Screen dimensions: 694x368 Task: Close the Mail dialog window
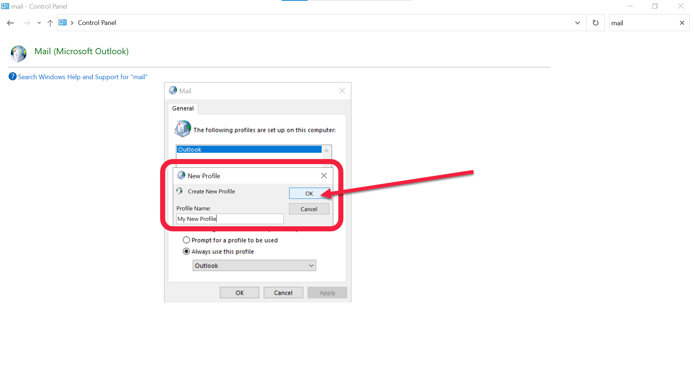(342, 91)
